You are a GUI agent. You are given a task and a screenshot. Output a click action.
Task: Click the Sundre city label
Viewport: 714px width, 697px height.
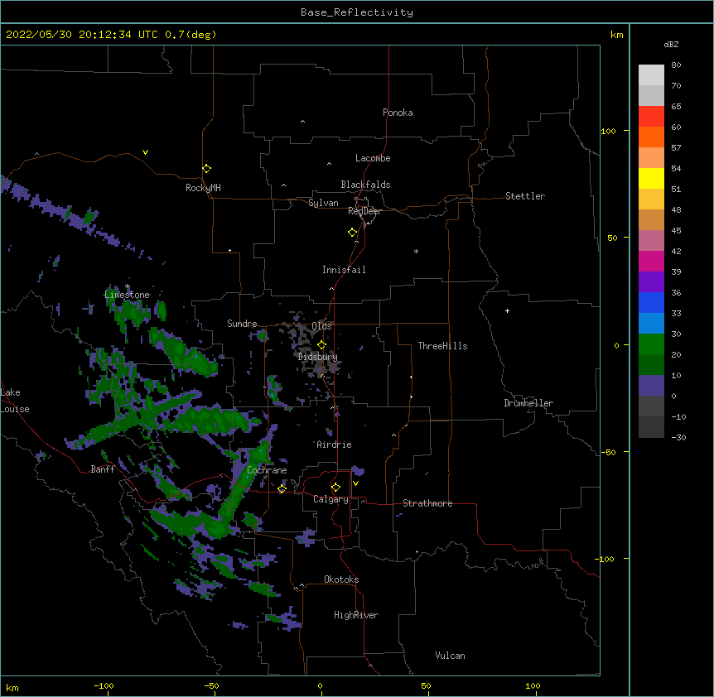(x=242, y=324)
